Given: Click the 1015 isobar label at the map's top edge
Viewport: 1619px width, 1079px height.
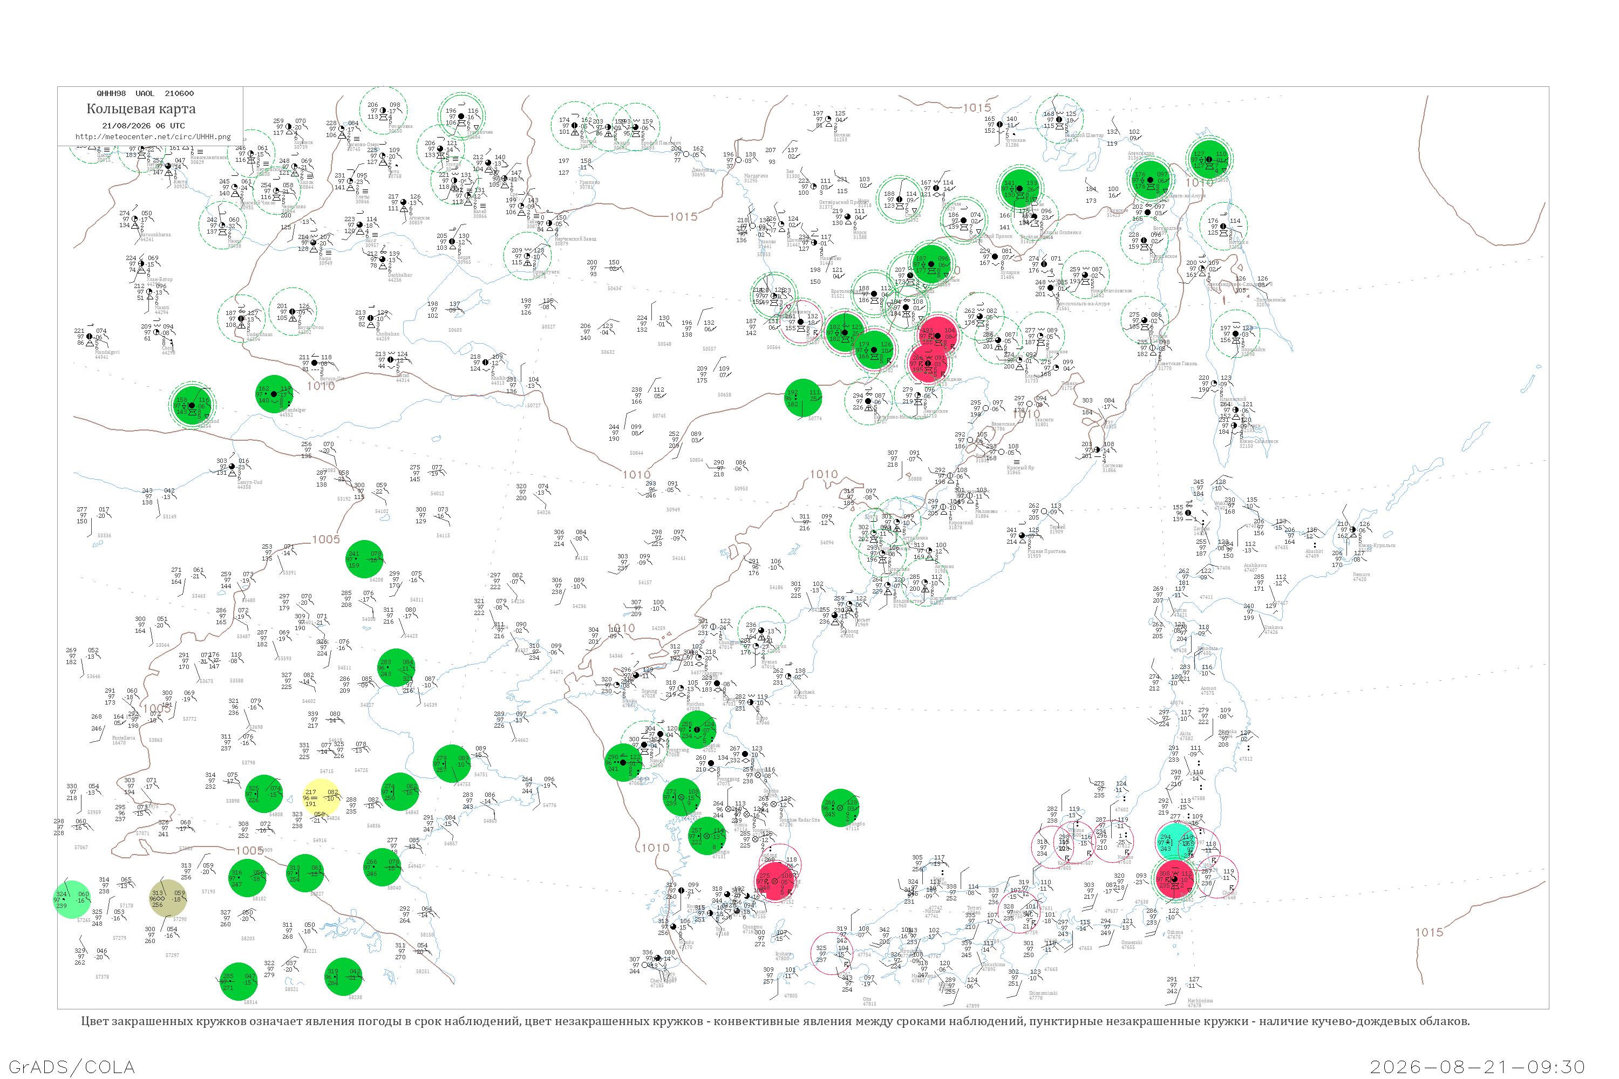Looking at the screenshot, I should point(977,107).
